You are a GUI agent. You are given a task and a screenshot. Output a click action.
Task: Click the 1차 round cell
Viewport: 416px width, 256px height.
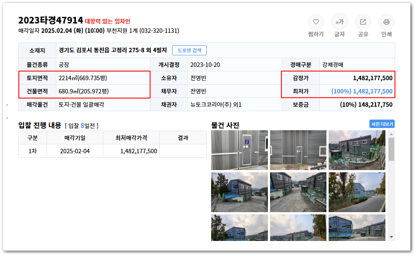point(33,151)
